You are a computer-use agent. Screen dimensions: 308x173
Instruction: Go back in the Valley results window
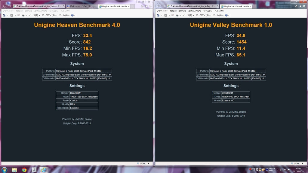point(159,6)
